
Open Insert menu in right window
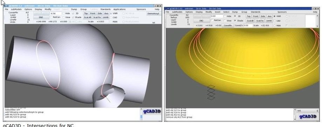click(x=218, y=12)
